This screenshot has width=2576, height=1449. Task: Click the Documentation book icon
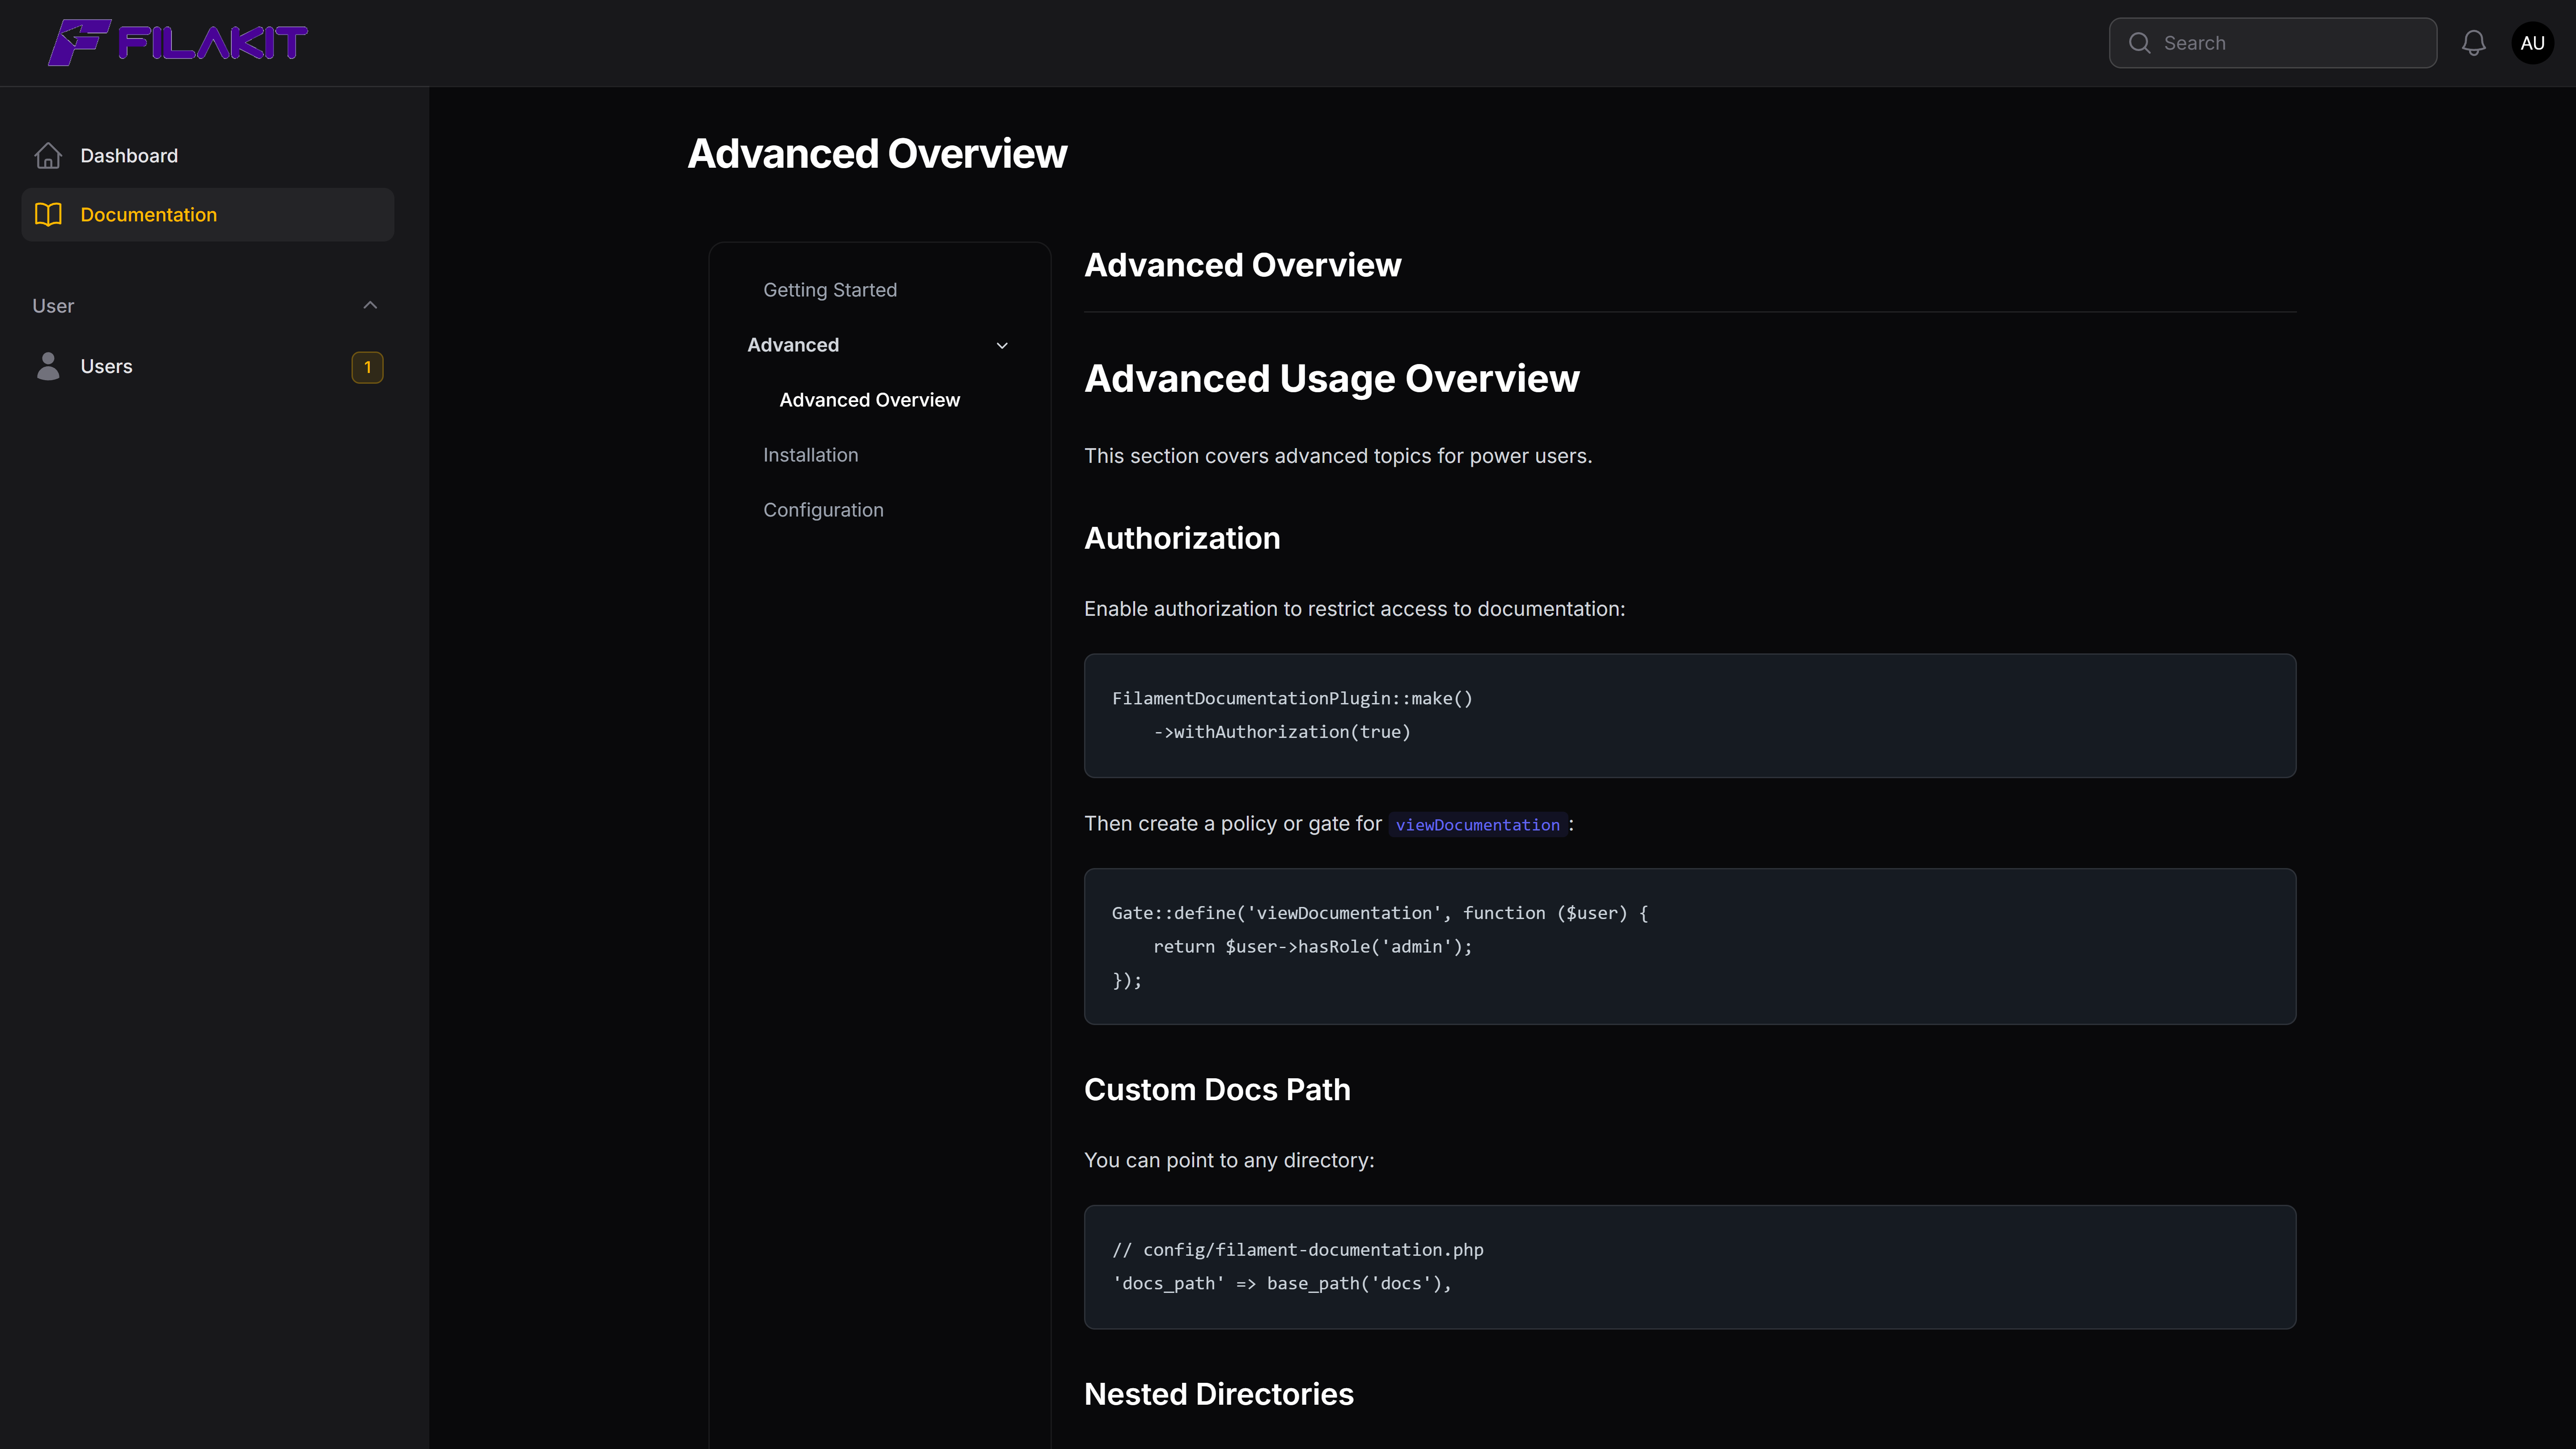coord(48,214)
